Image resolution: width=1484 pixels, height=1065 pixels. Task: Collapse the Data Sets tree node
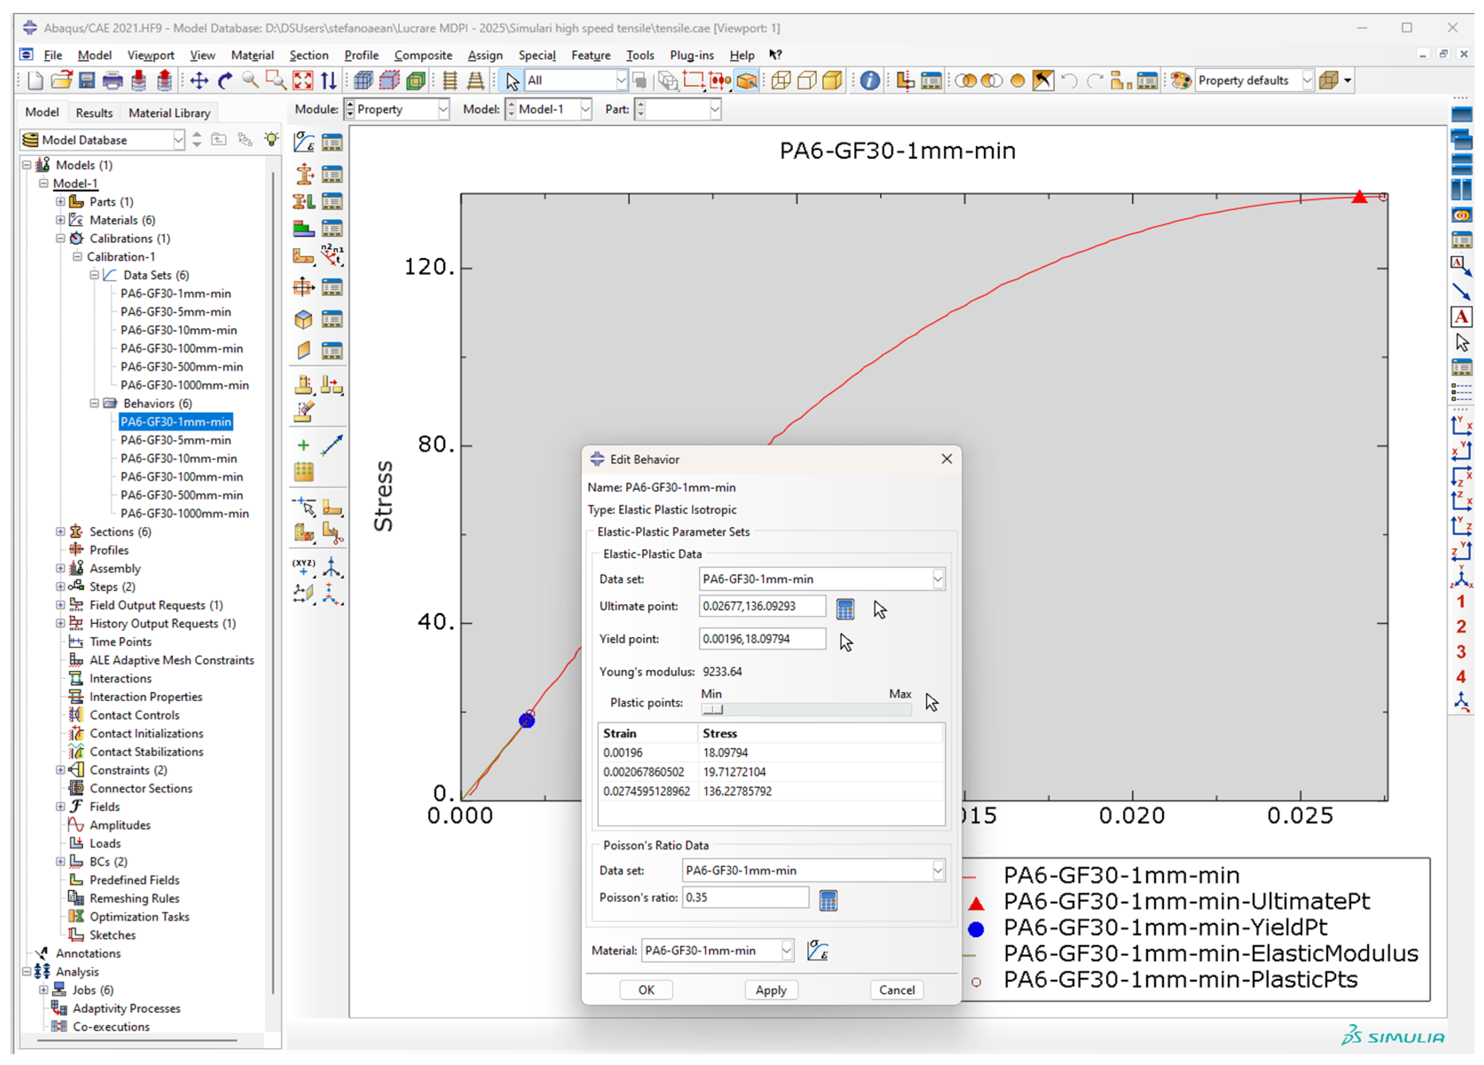point(94,275)
